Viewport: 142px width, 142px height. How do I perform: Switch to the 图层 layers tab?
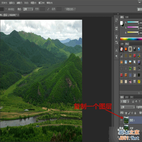click(122, 97)
